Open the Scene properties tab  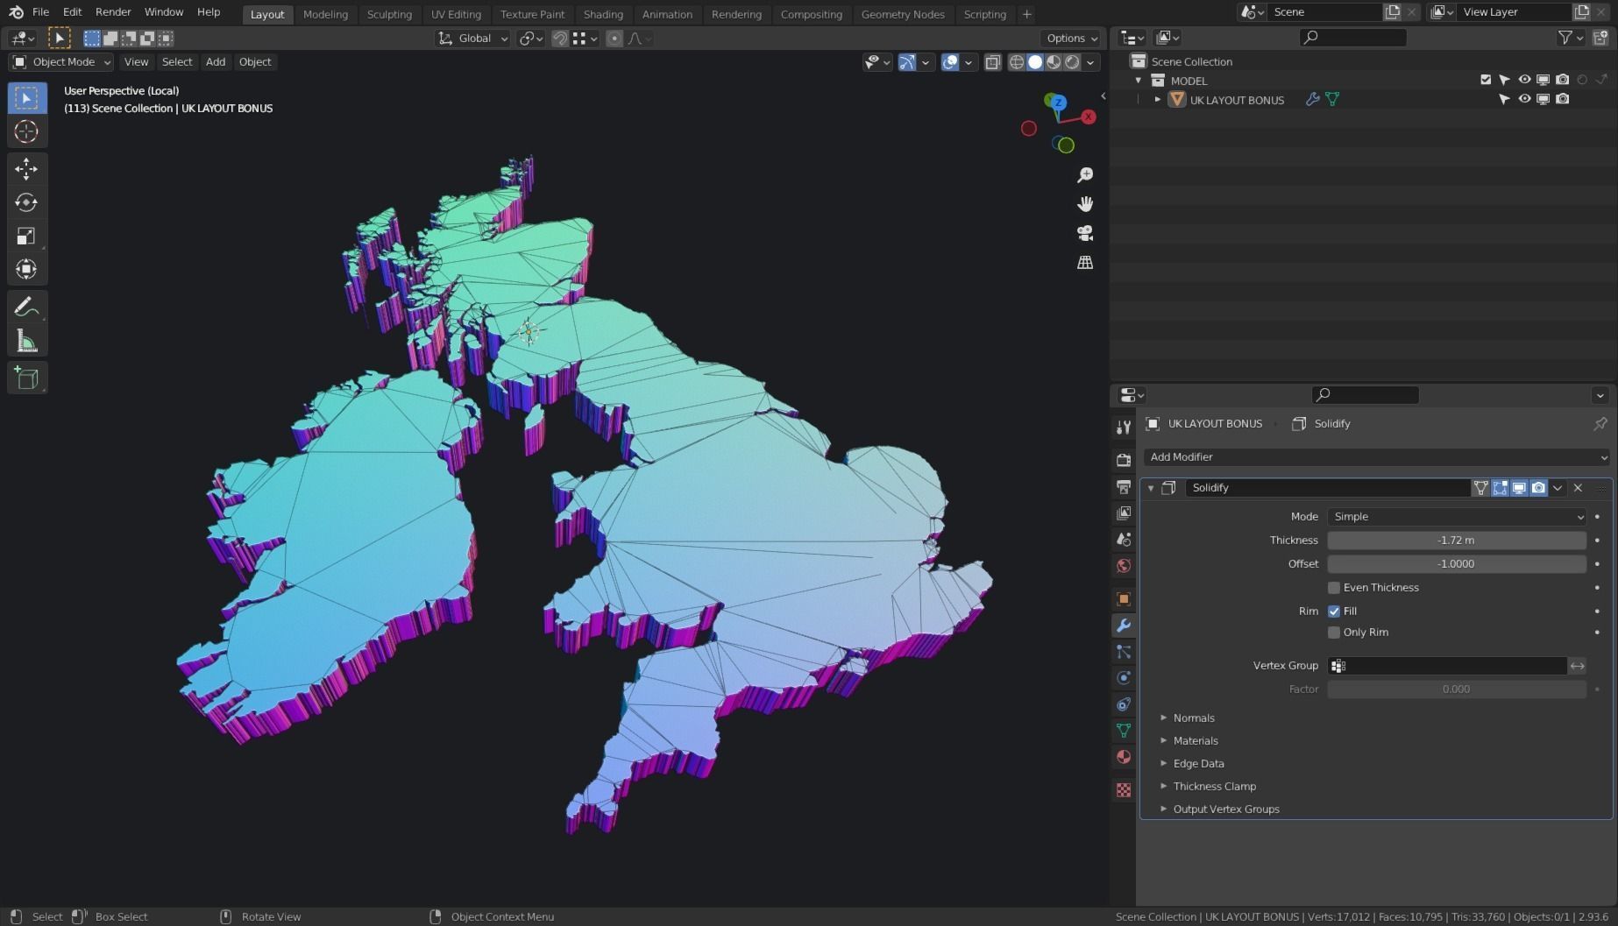pos(1124,539)
